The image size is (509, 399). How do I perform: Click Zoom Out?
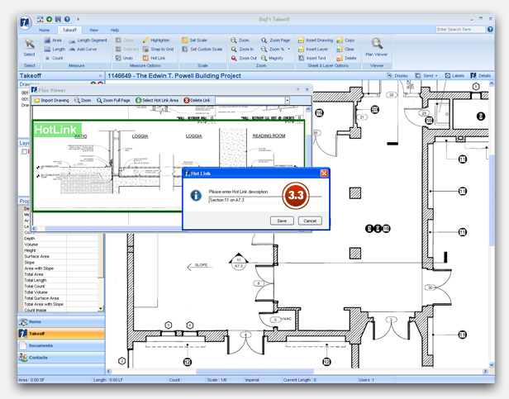(x=244, y=58)
